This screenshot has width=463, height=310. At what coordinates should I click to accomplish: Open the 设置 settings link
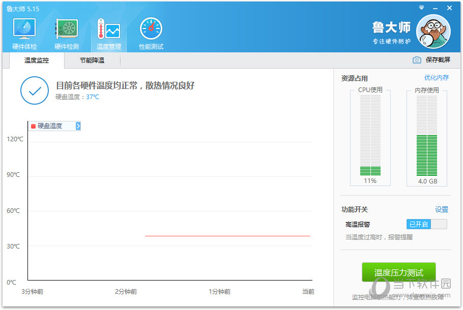click(x=441, y=209)
